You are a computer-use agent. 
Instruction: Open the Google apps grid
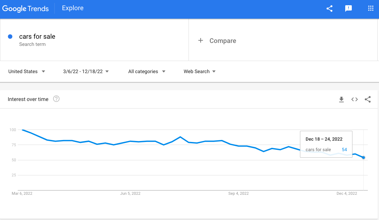pos(371,9)
